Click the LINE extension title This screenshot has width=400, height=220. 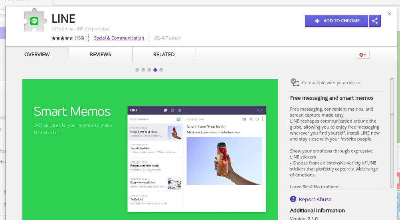coord(63,19)
